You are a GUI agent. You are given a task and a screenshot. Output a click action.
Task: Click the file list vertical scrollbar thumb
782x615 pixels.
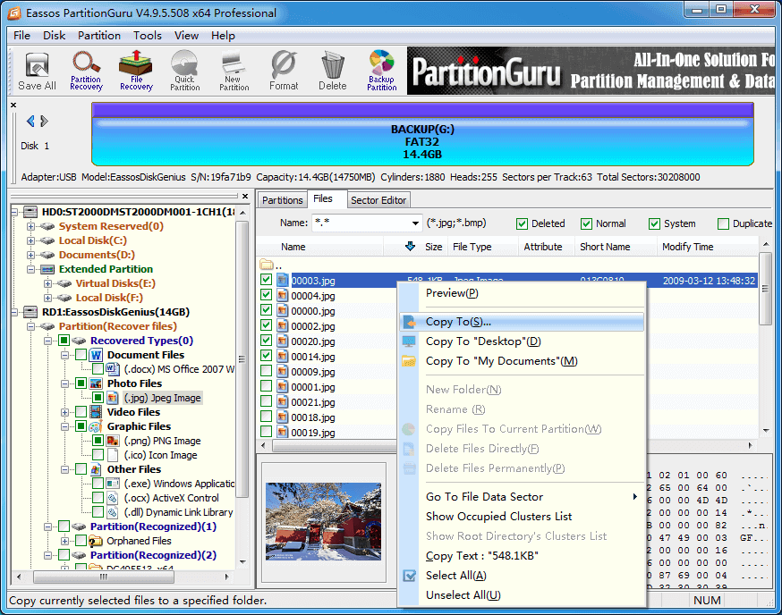coord(765,289)
